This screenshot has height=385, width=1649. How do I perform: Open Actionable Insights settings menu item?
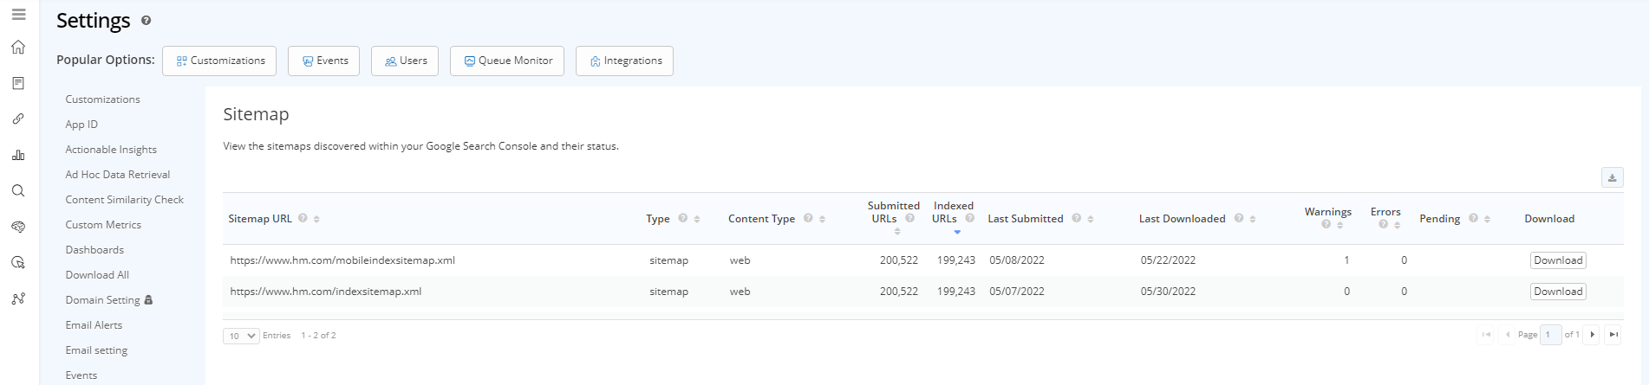pos(111,150)
